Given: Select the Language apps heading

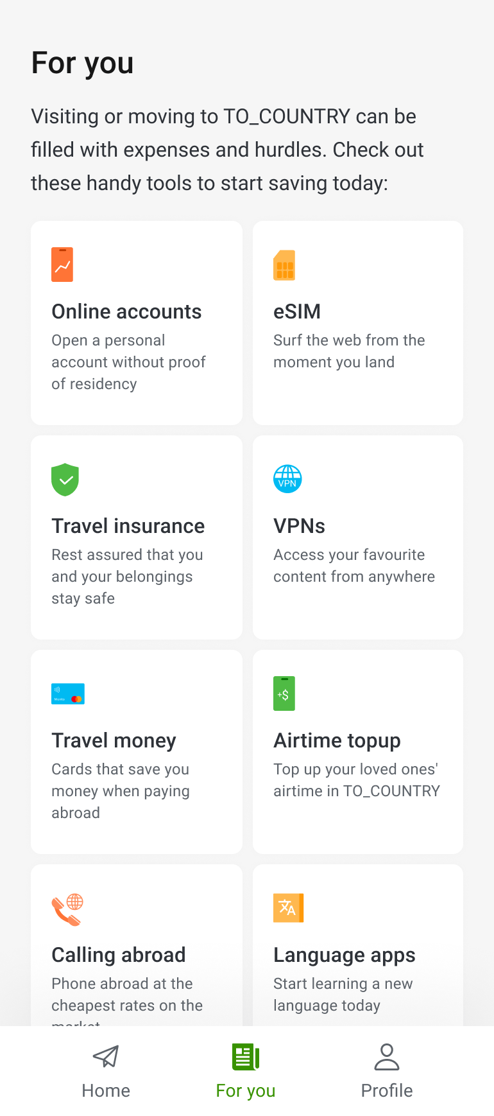Looking at the screenshot, I should [x=345, y=955].
